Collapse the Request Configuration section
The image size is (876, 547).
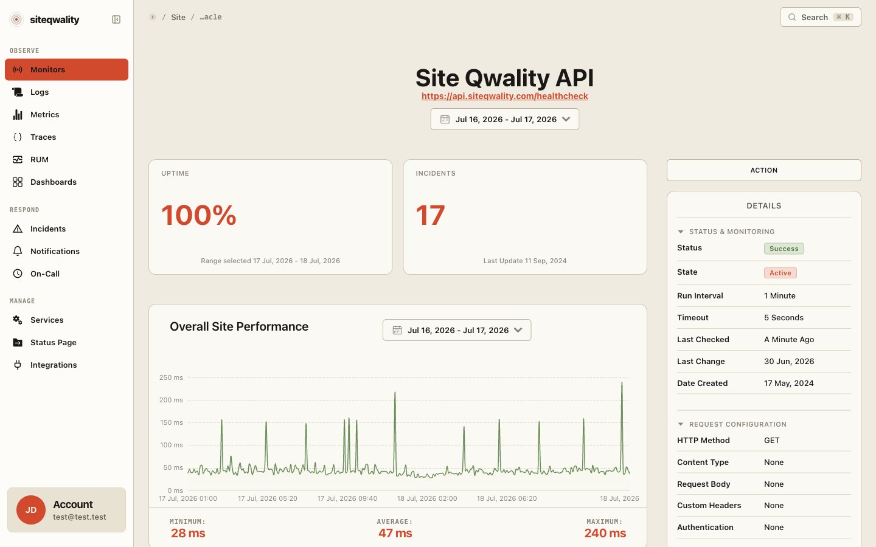tap(681, 424)
